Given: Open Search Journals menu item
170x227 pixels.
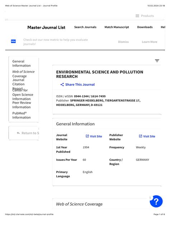Looking at the screenshot, I should point(85,27).
